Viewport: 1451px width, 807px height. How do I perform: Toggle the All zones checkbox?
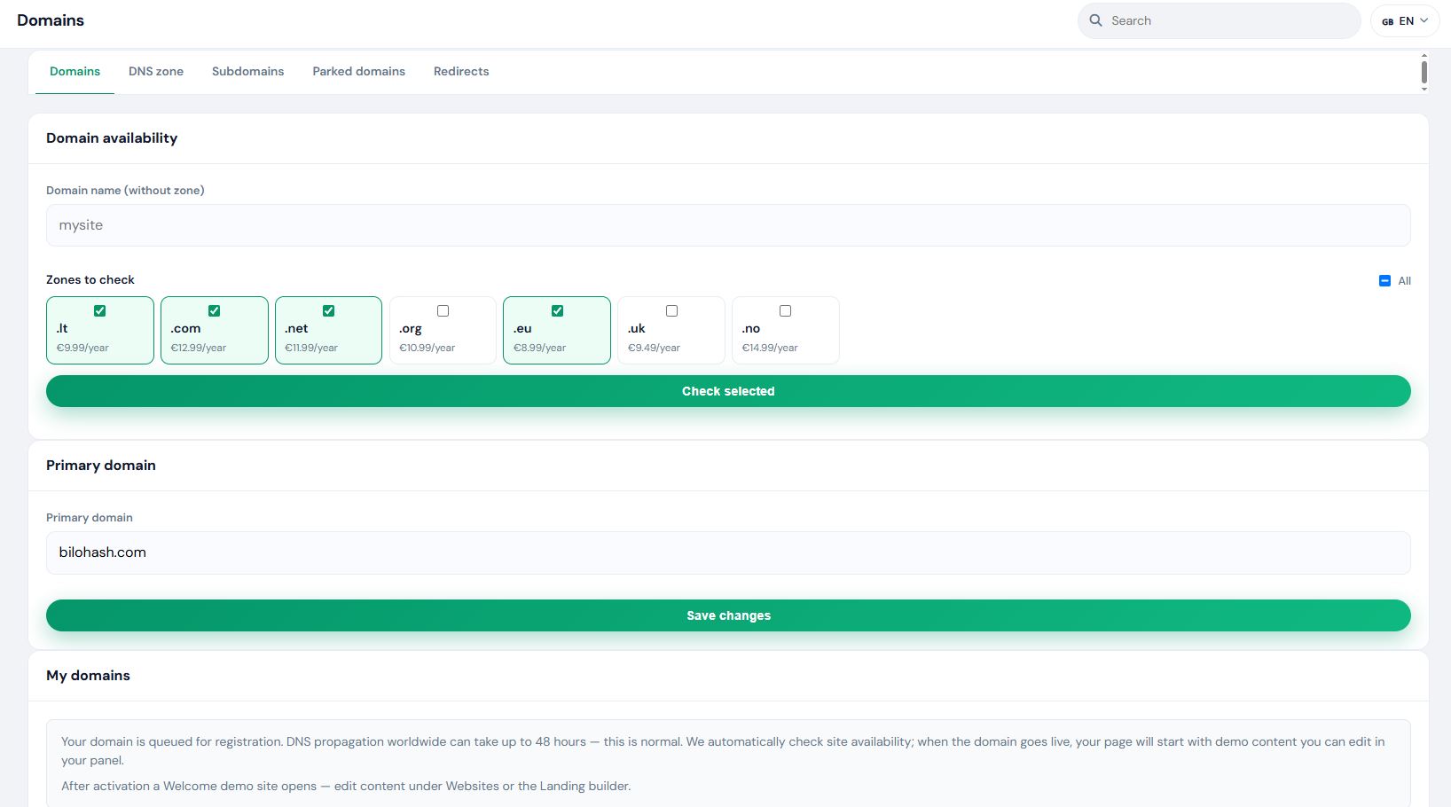coord(1384,280)
